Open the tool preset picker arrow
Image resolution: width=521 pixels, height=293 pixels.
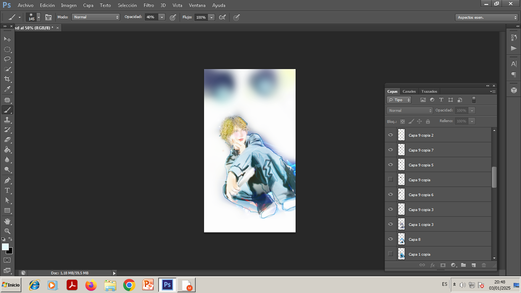point(19,17)
